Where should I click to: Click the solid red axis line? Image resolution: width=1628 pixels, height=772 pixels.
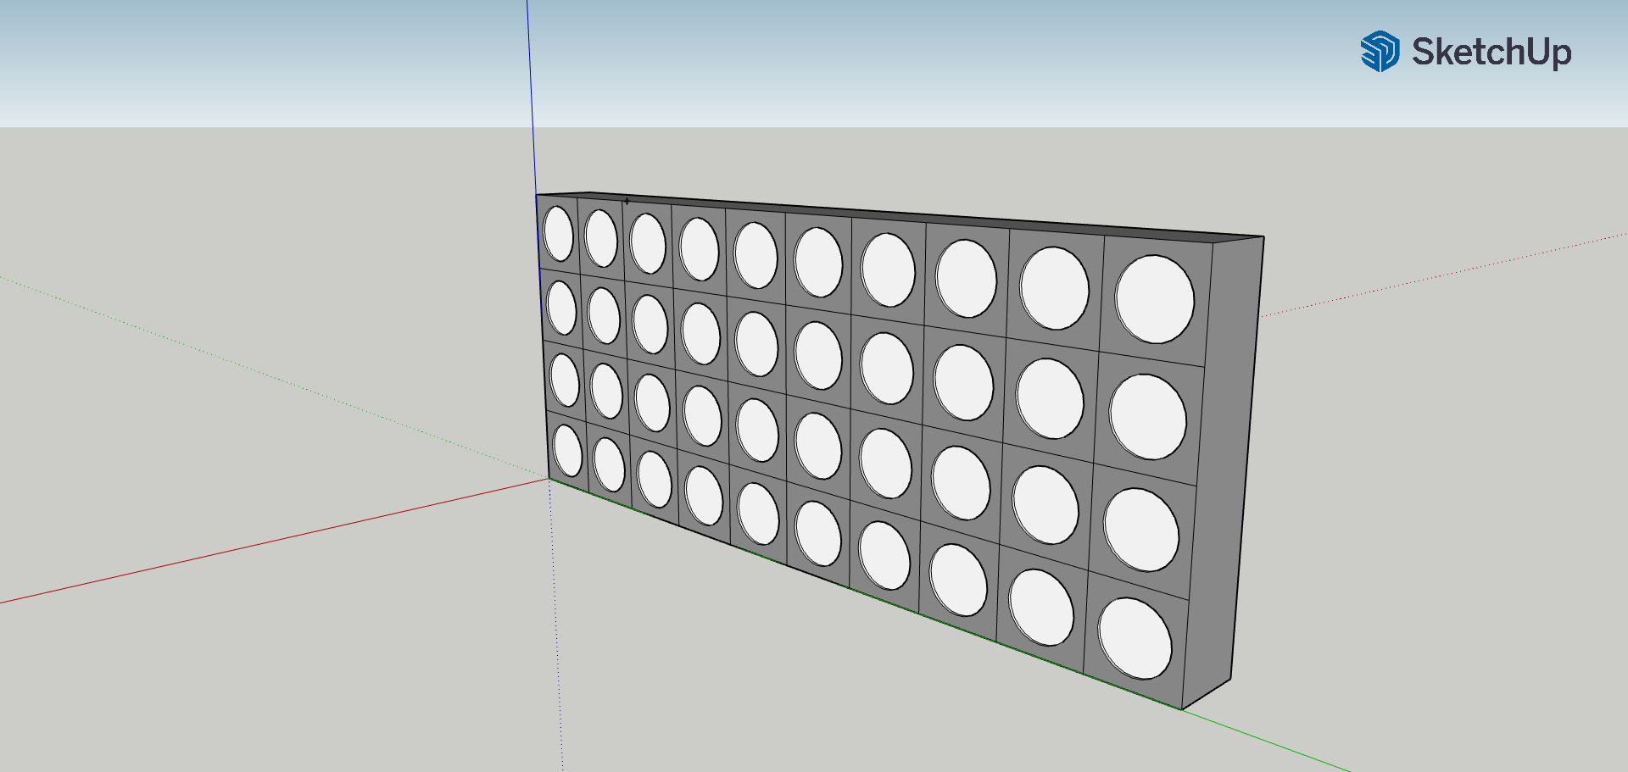pyautogui.click(x=274, y=541)
